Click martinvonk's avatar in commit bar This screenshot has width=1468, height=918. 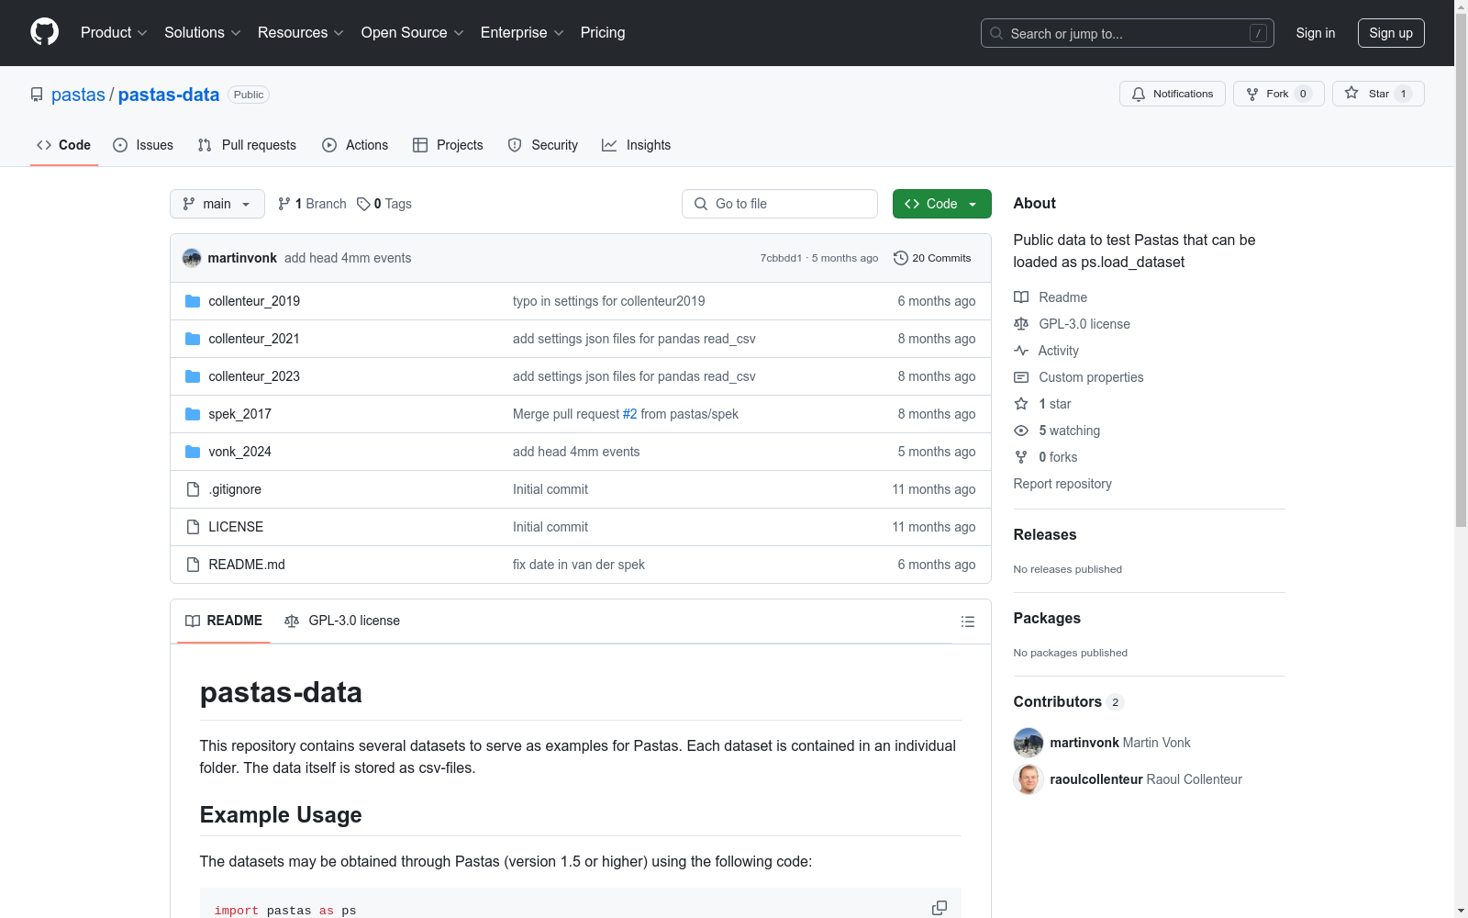[x=192, y=258]
